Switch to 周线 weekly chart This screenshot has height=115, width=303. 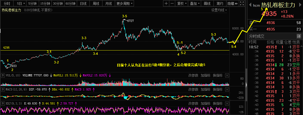click(x=96, y=4)
